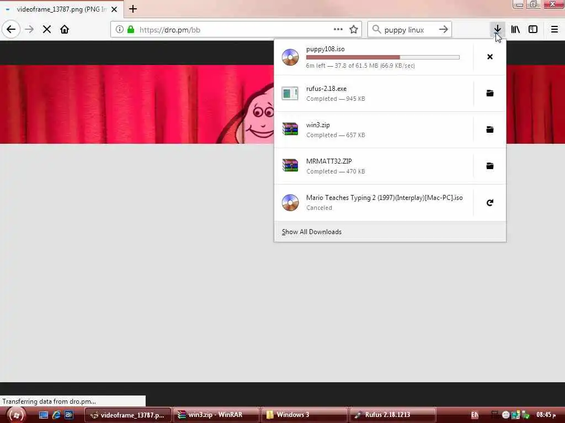Viewport: 565px width, 423px height.
Task: Click the rufus-2.18.exe file icon
Action: (290, 94)
